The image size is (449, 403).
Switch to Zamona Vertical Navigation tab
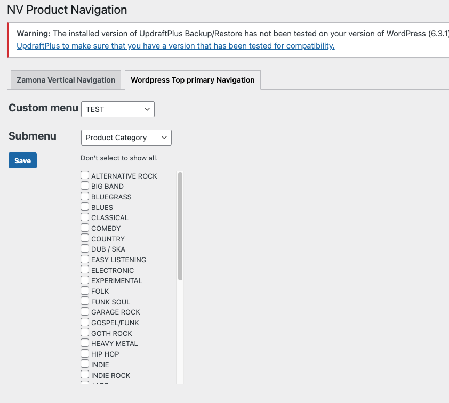coord(66,80)
